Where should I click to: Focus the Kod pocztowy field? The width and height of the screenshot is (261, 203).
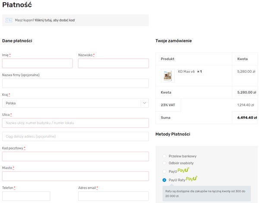pos(75,156)
